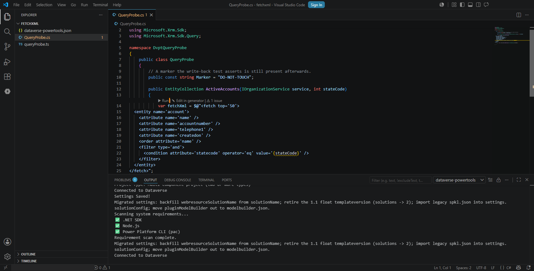Expand the OUTLINE section
The width and height of the screenshot is (534, 271).
[x=61, y=254]
